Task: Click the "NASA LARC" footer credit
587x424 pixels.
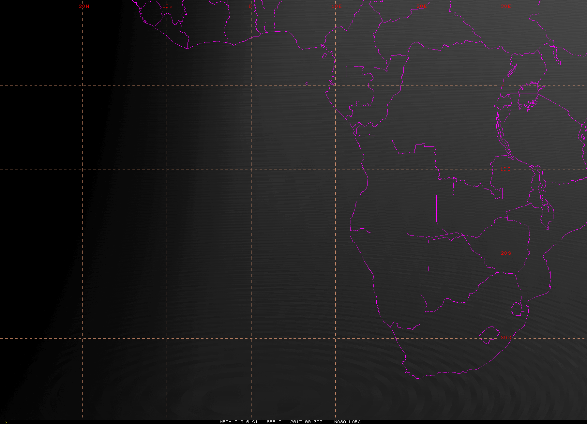Action: tap(347, 422)
